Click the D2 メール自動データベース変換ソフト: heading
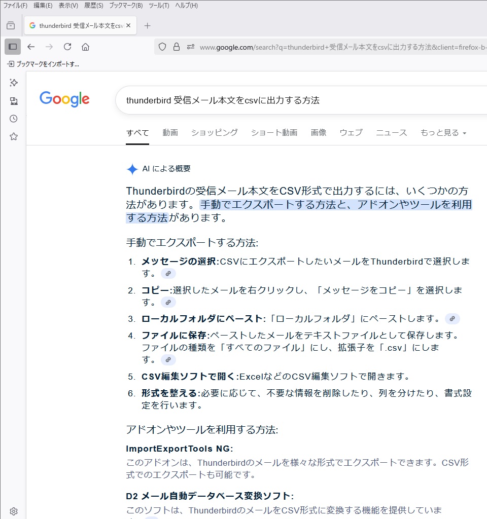 (210, 496)
